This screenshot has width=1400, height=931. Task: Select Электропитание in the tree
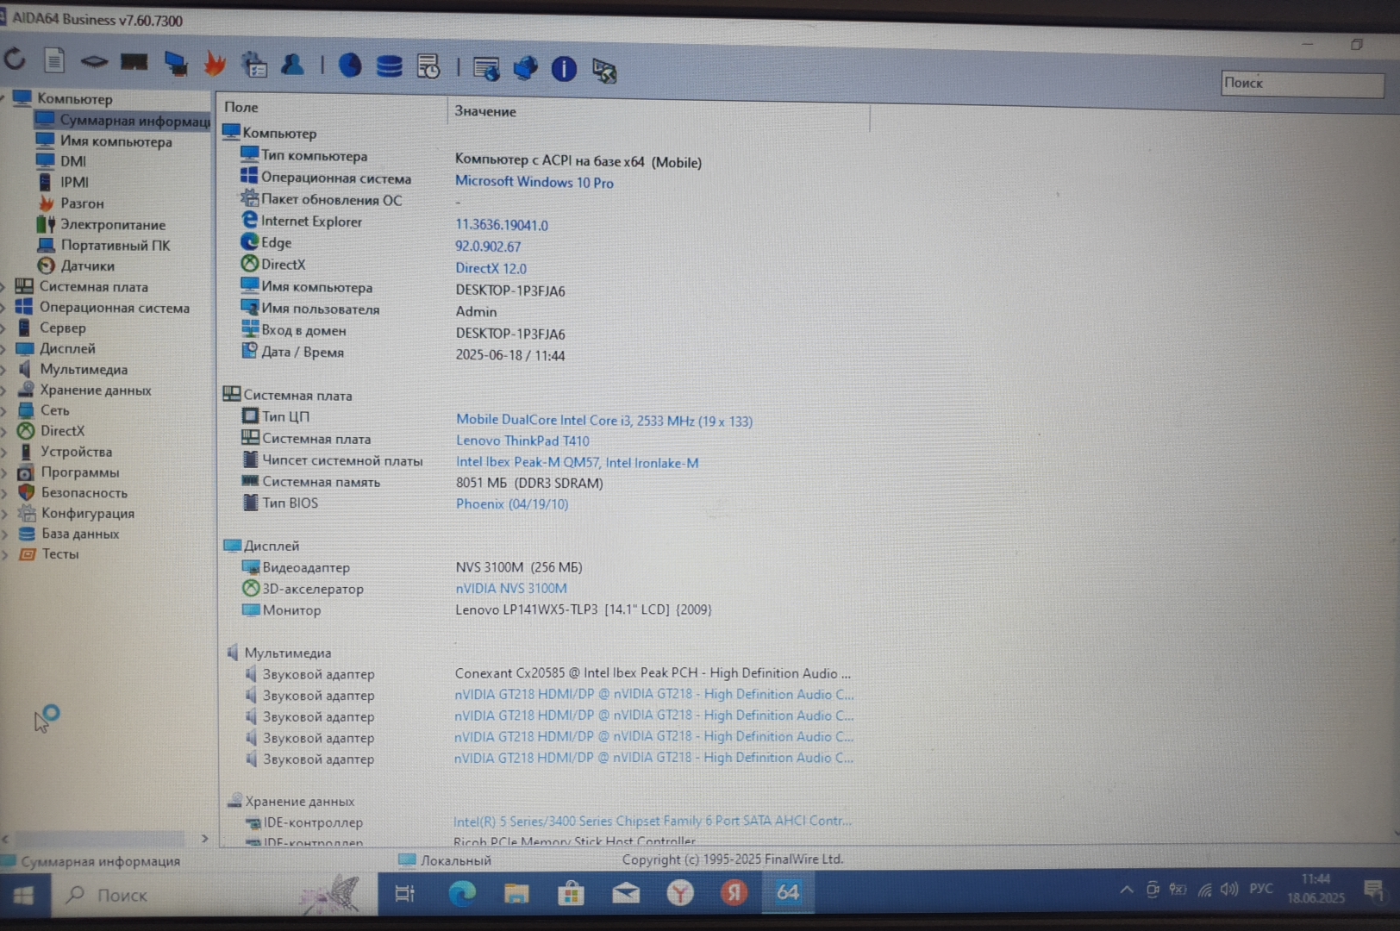113,224
